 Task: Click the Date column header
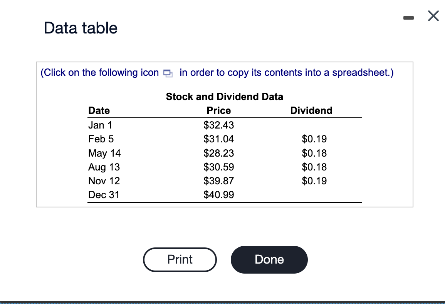pyautogui.click(x=99, y=110)
